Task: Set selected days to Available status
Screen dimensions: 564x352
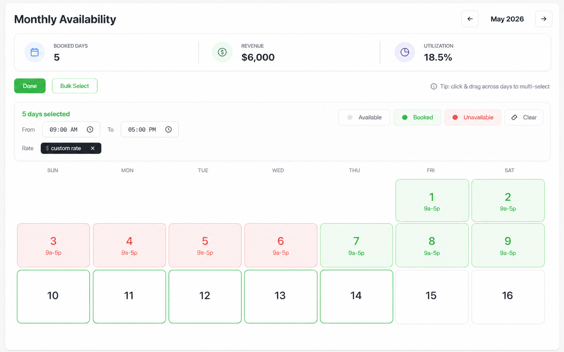Action: [364, 117]
